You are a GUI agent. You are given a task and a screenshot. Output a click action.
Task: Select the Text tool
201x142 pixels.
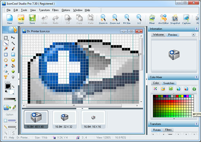point(5,77)
